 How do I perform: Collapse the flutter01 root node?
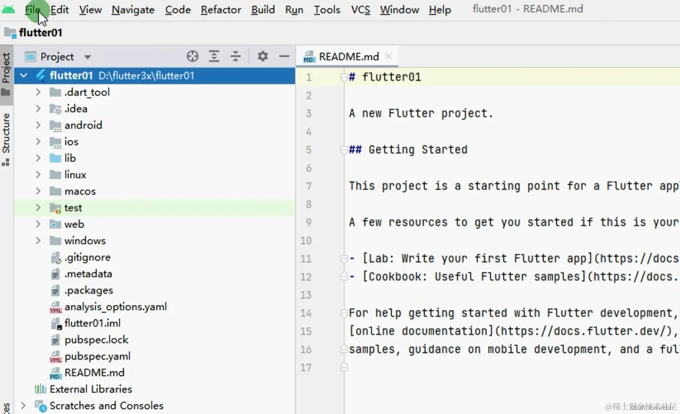24,75
